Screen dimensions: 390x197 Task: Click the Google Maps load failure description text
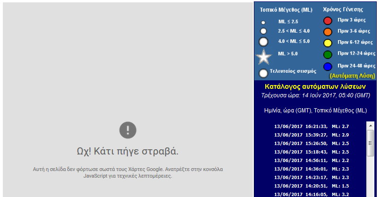coord(128,172)
